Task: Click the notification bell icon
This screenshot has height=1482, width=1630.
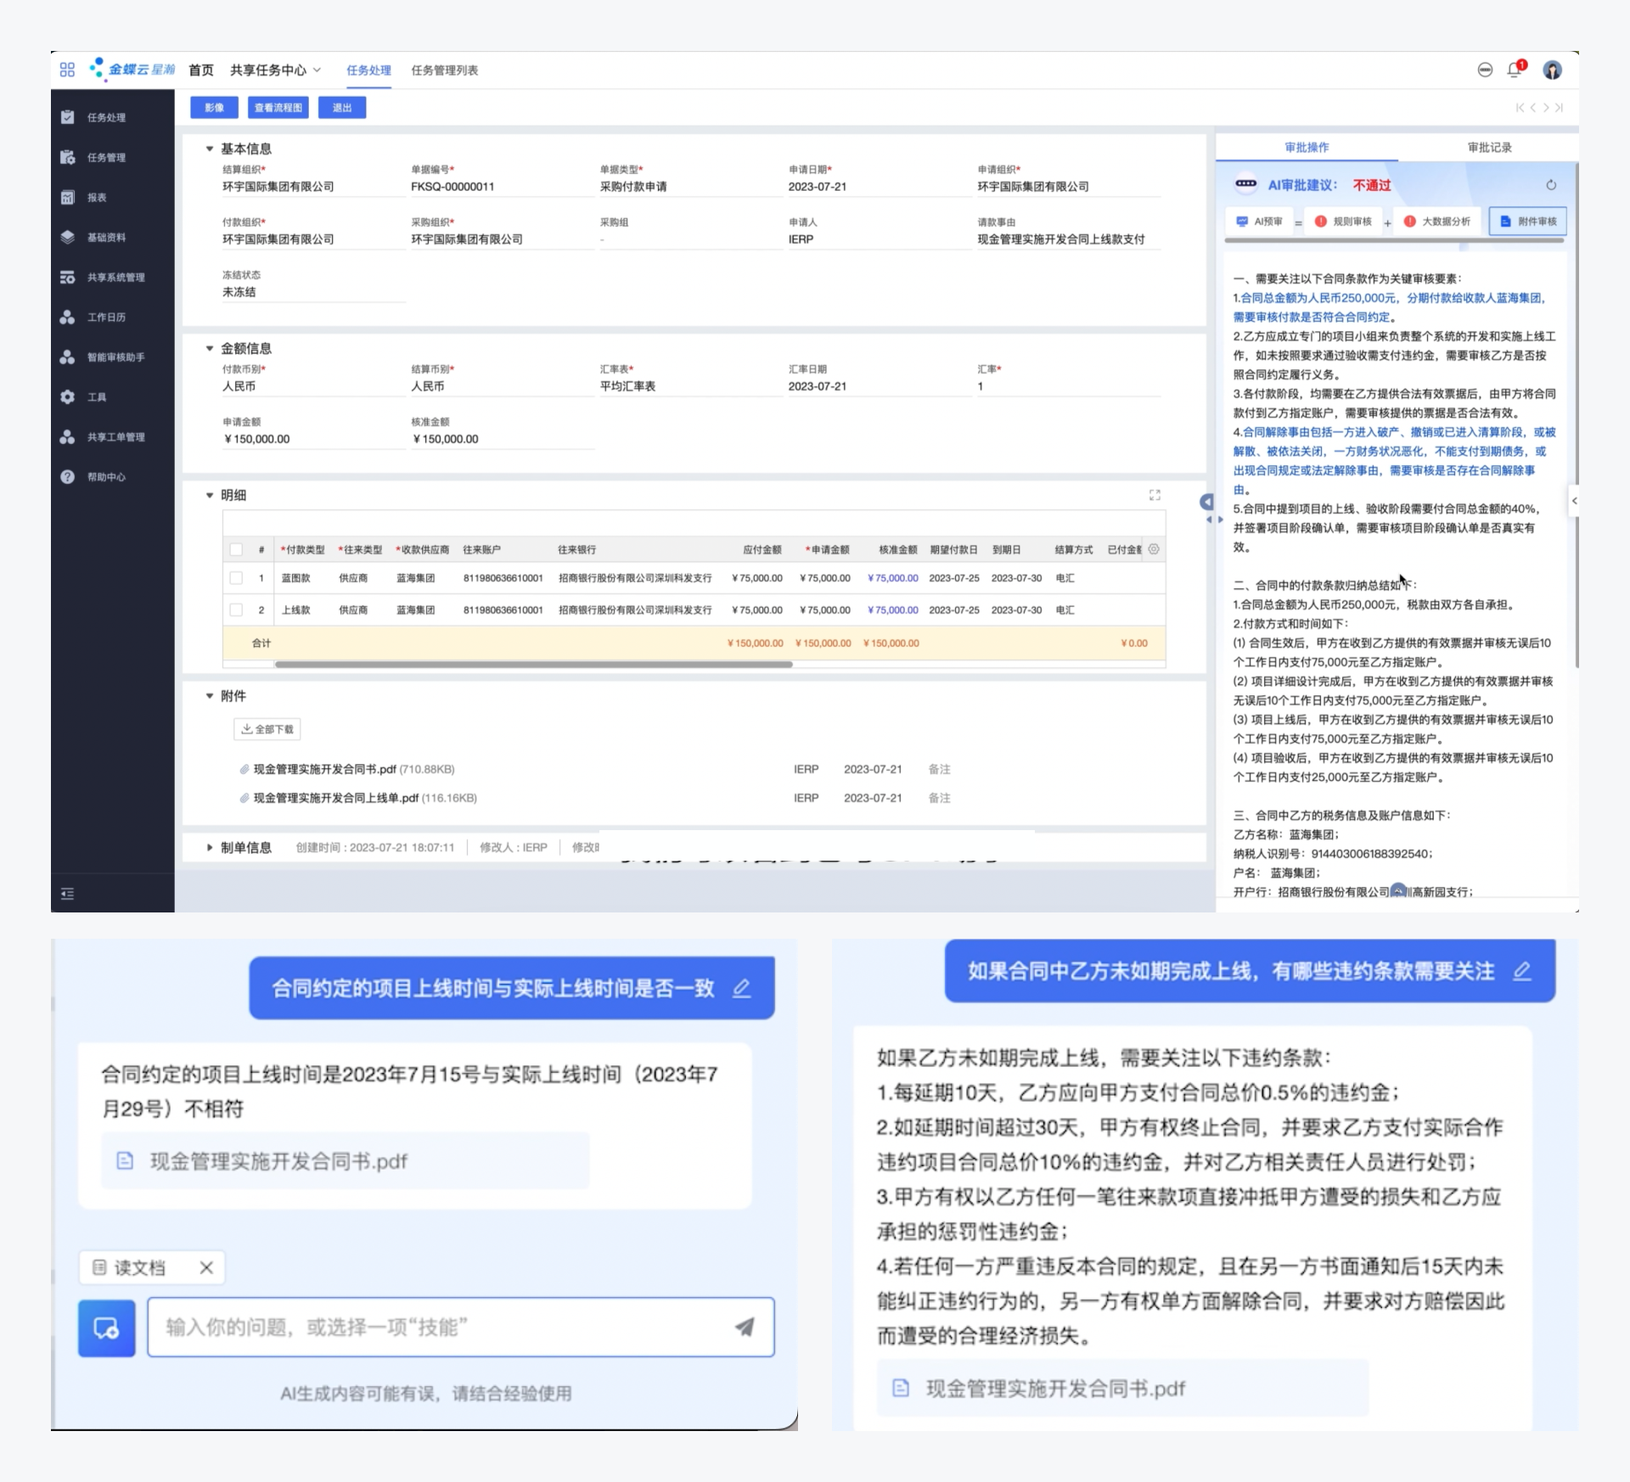Action: pos(1515,70)
